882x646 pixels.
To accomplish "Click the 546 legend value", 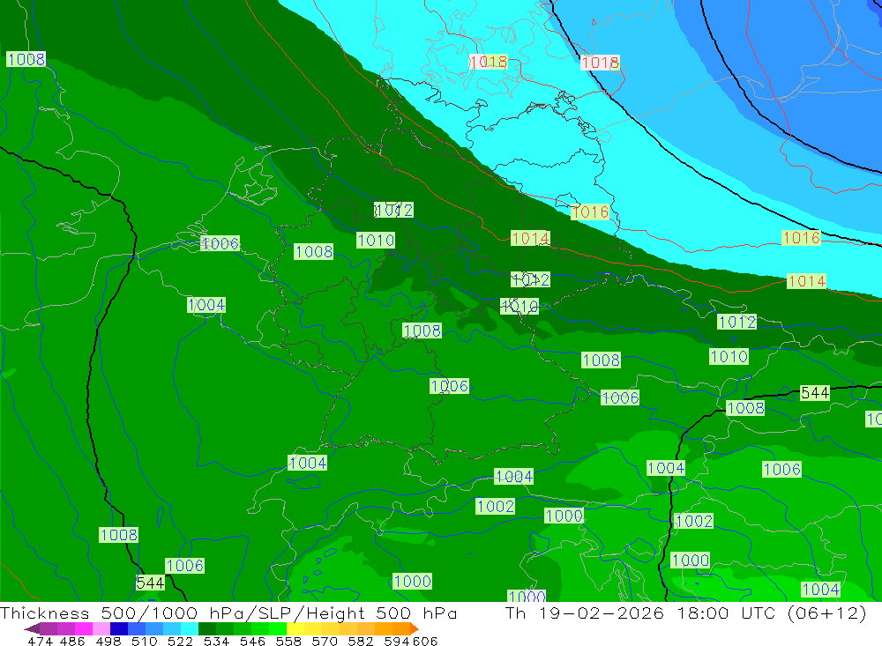I will tap(252, 641).
